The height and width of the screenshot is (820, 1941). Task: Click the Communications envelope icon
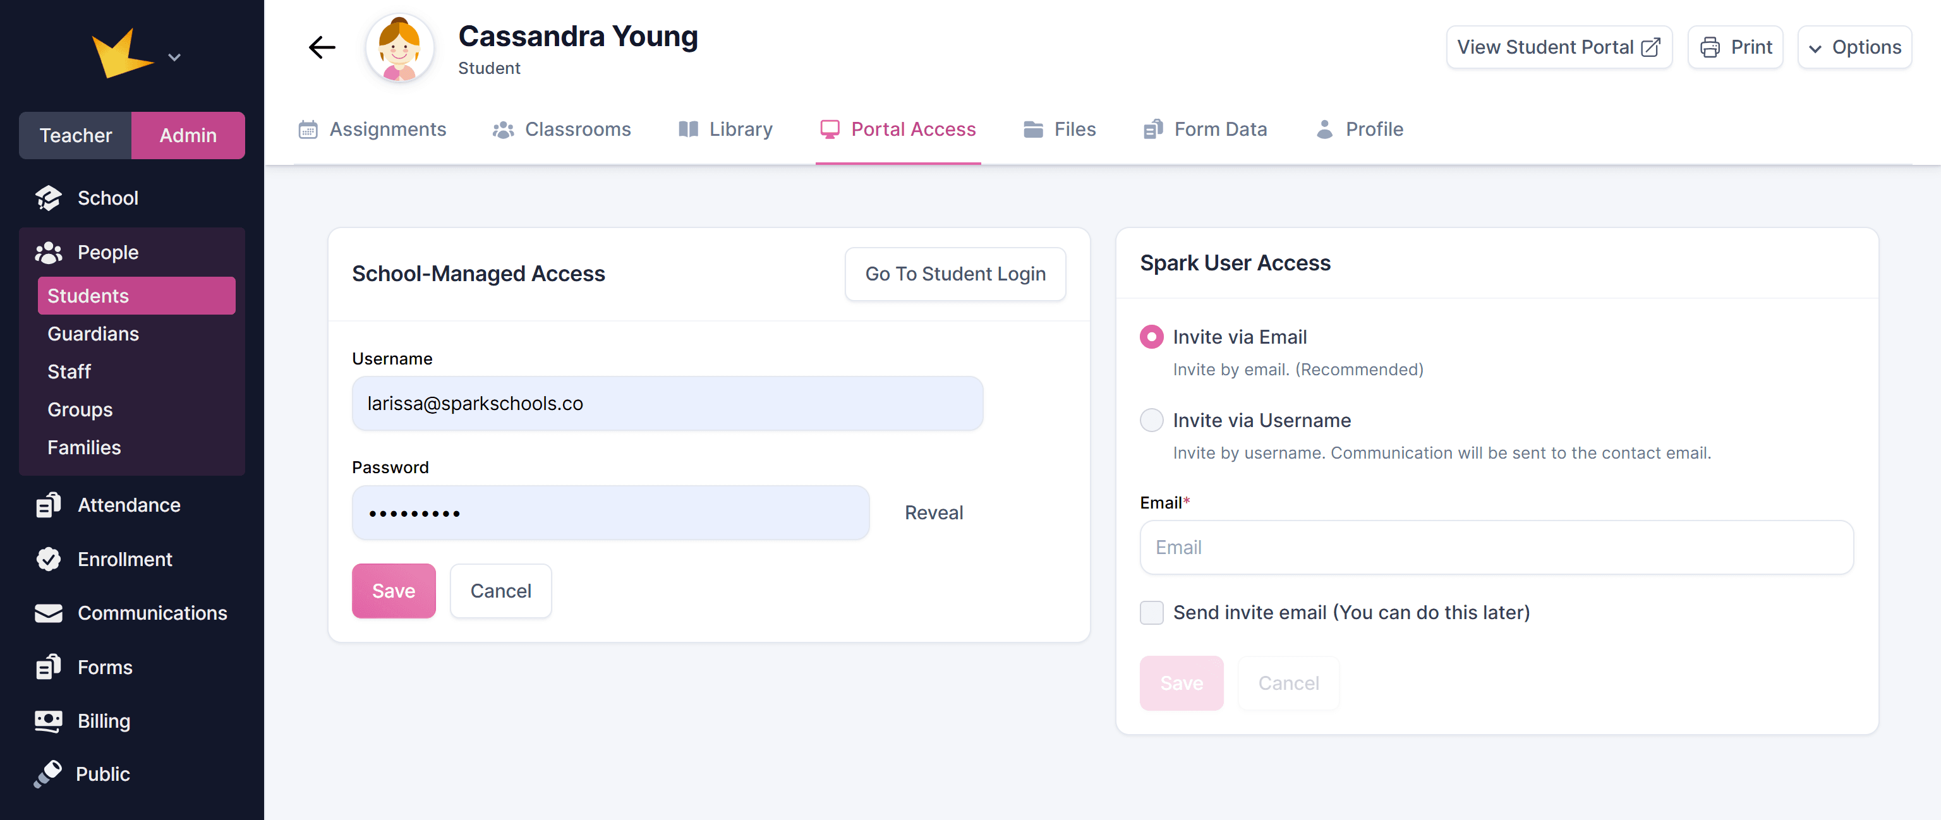click(48, 613)
